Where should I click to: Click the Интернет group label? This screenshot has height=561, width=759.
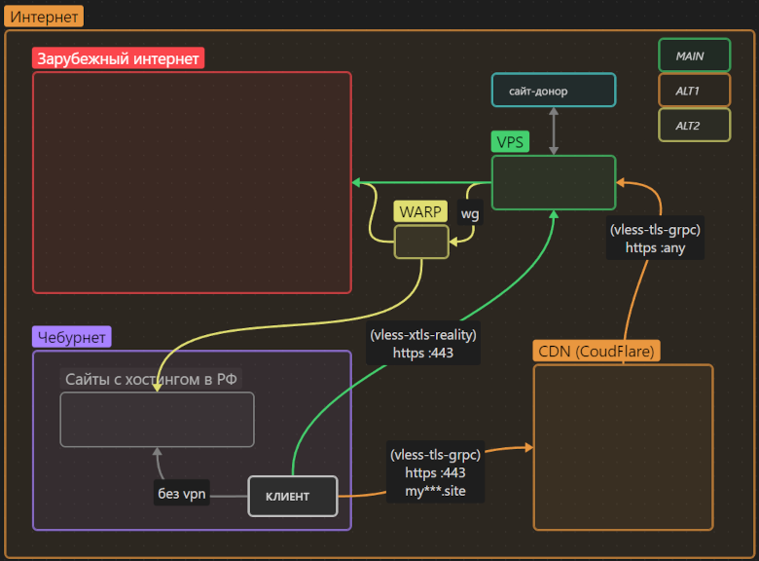pos(46,16)
